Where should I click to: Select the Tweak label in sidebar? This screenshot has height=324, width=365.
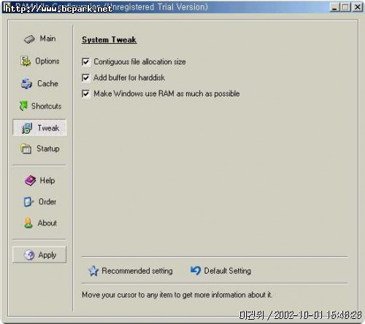click(48, 128)
